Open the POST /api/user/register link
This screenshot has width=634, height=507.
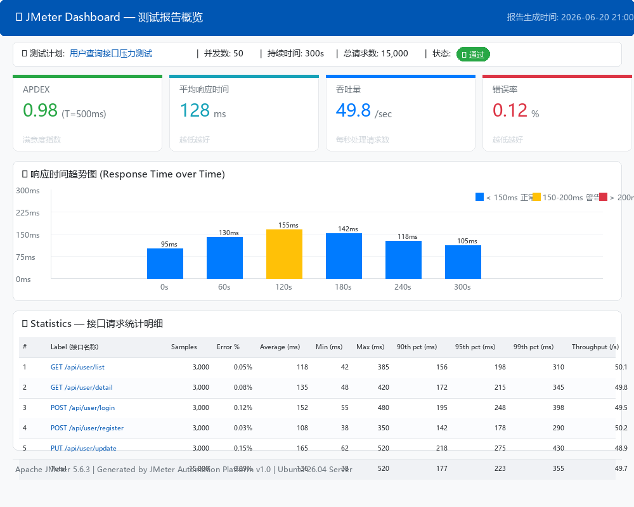coord(87,428)
